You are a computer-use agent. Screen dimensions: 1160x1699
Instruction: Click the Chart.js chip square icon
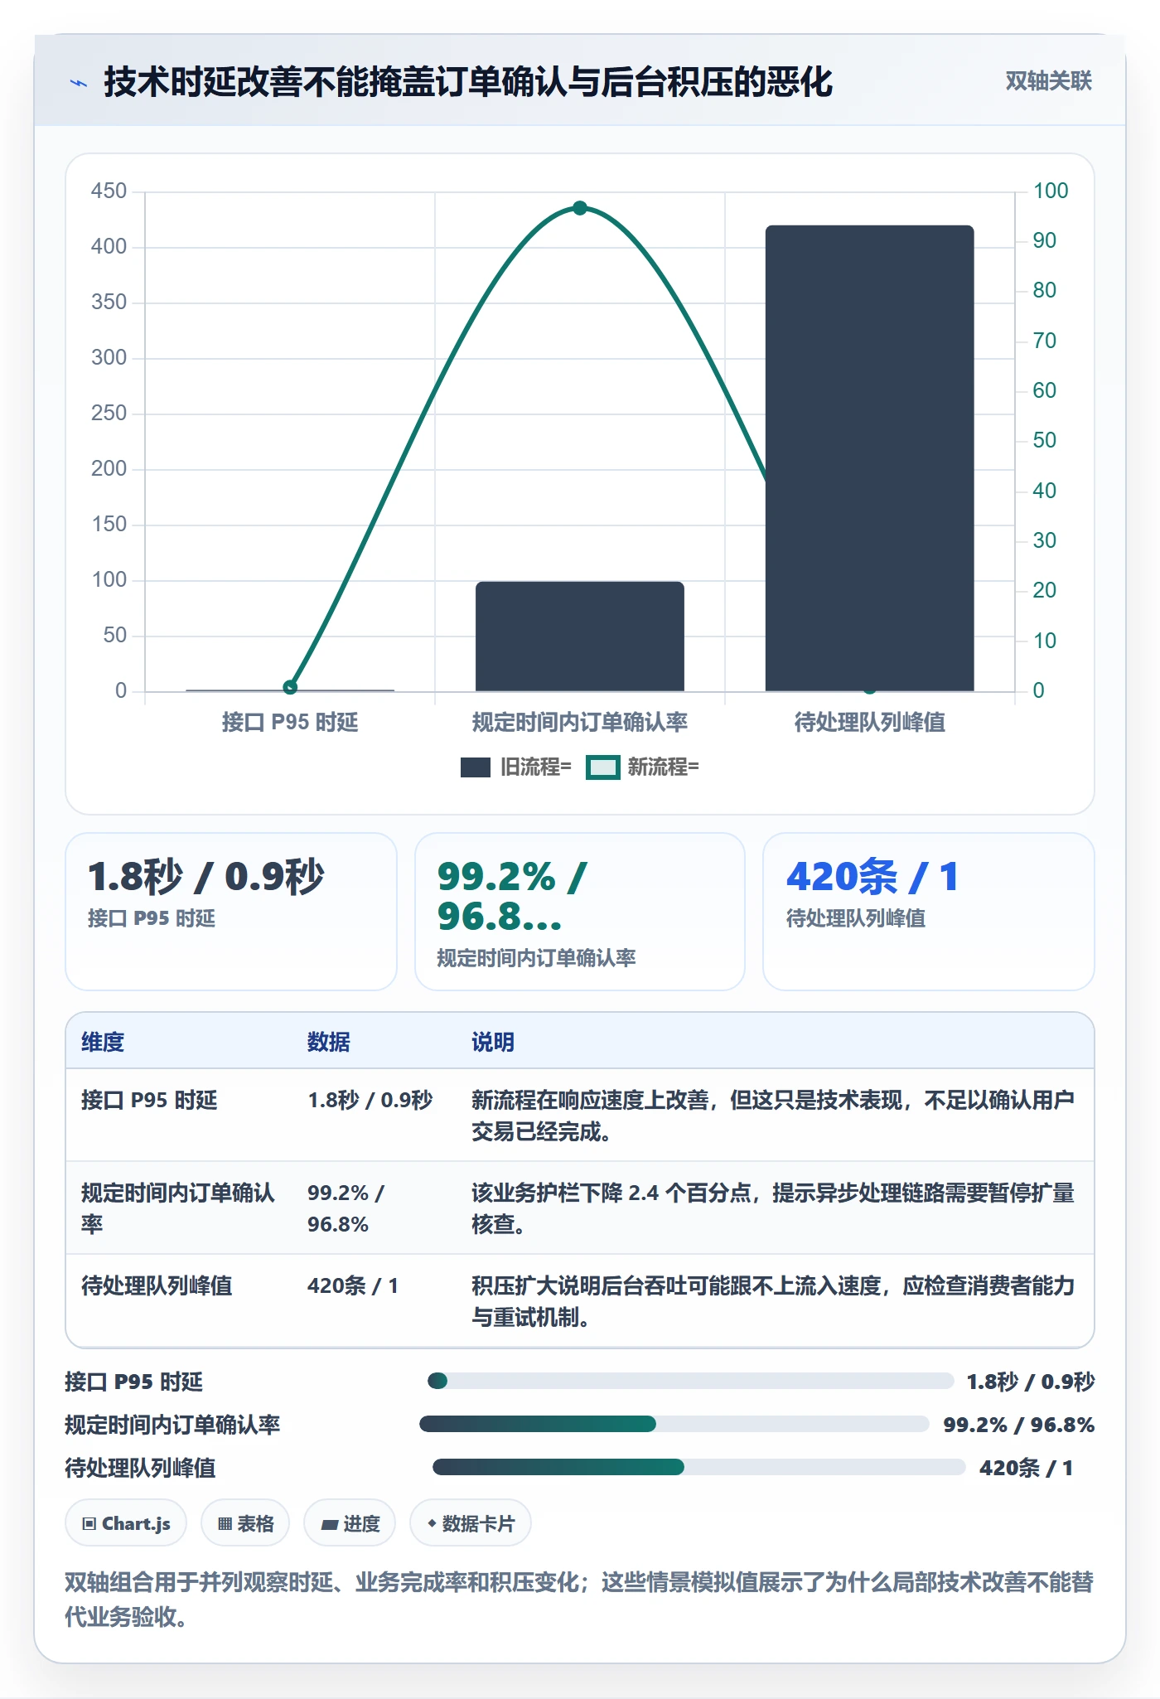[89, 1523]
